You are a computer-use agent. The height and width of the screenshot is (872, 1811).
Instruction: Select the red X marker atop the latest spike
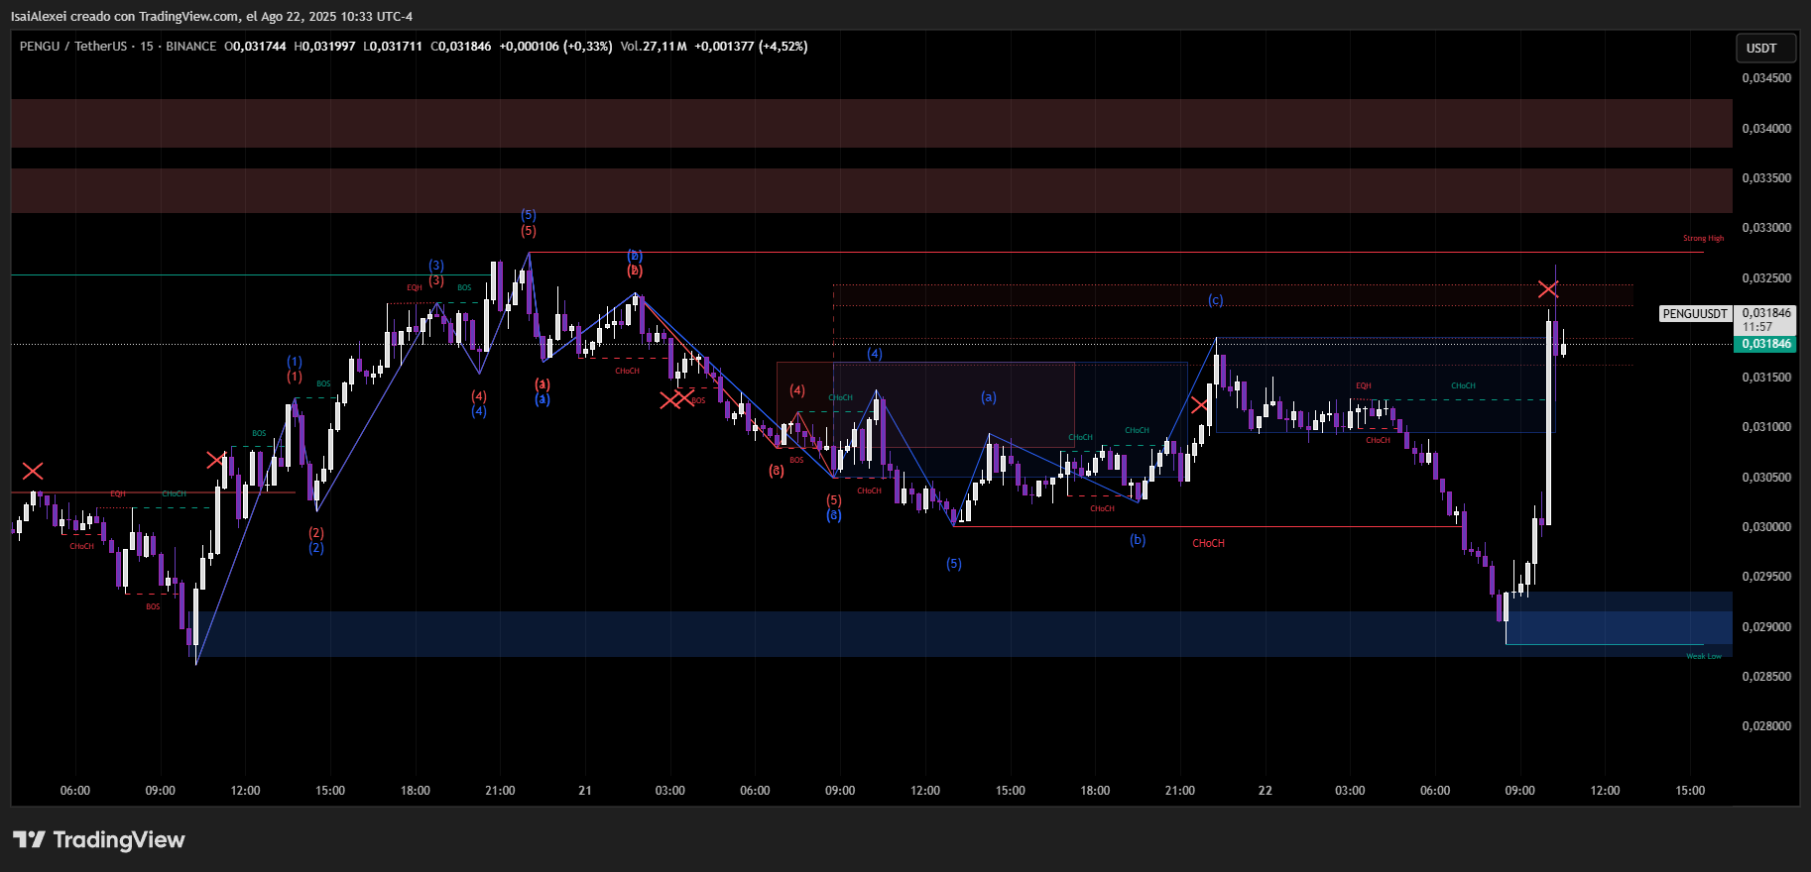point(1547,289)
